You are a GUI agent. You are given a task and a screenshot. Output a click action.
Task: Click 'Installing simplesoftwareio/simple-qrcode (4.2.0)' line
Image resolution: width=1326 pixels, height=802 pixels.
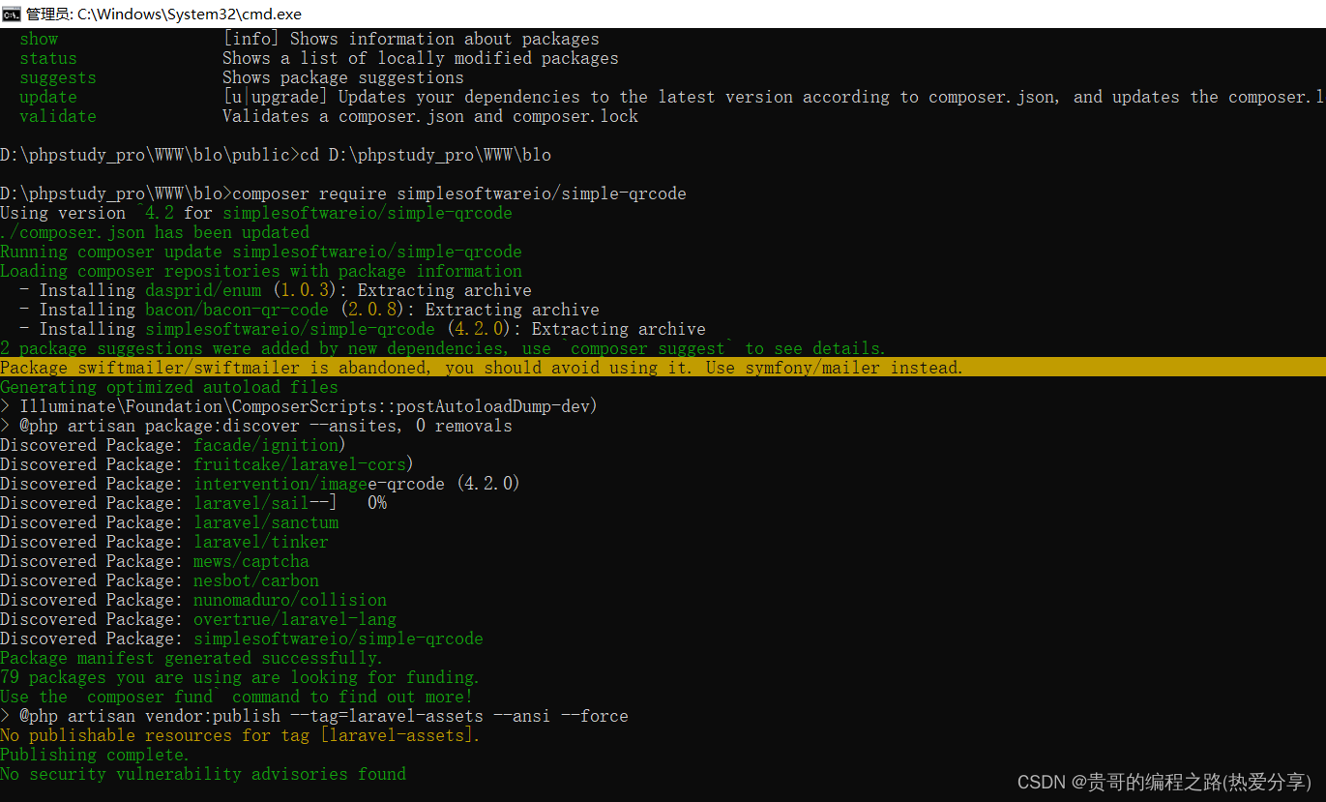pyautogui.click(x=363, y=329)
